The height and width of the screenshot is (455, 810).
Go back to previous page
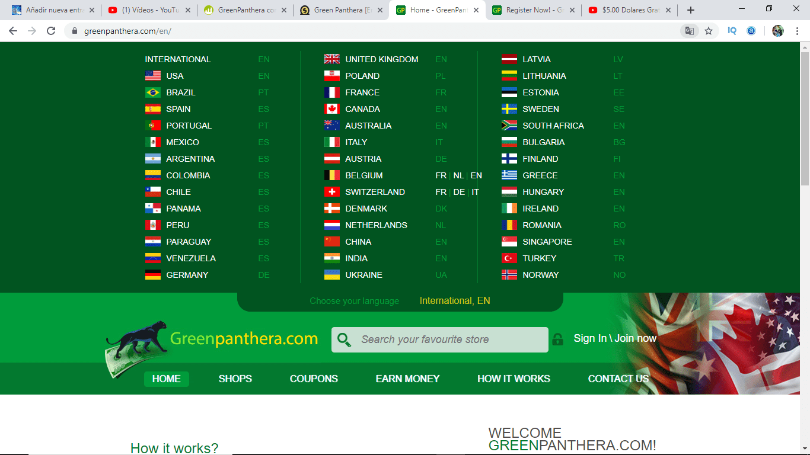[13, 31]
